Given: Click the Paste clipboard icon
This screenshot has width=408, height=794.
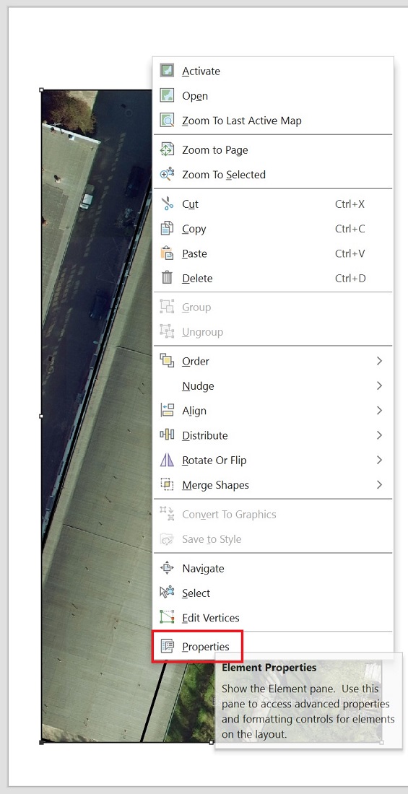Looking at the screenshot, I should click(167, 253).
